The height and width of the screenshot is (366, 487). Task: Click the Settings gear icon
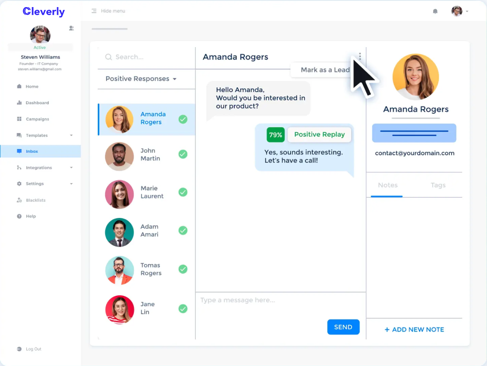point(19,184)
